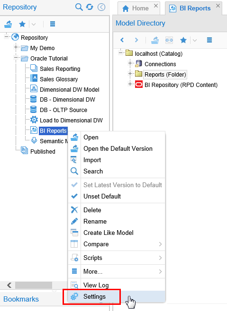Choose Open from the context menu
This screenshot has width=227, height=311.
click(x=117, y=137)
